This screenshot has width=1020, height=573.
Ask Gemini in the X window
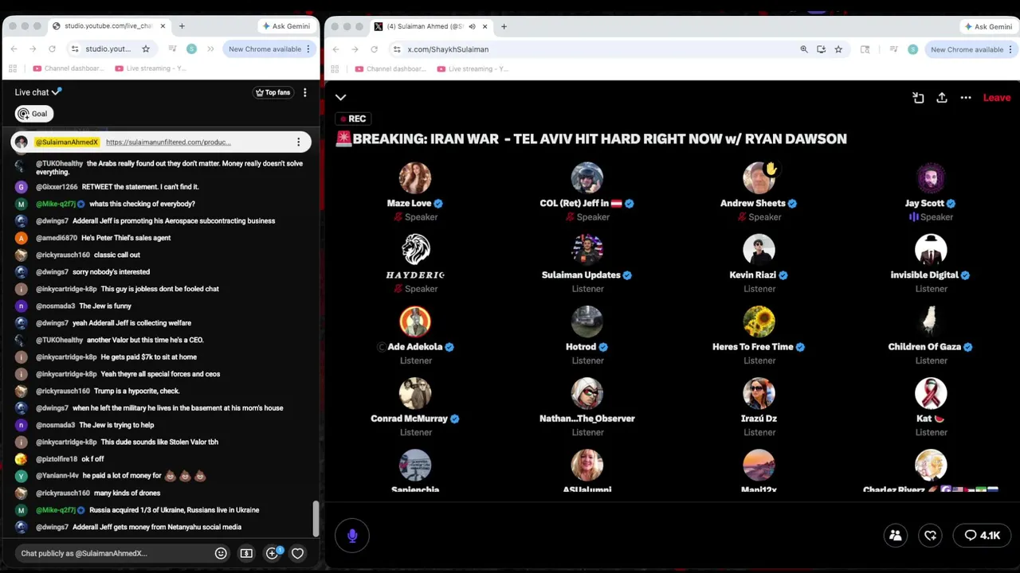[988, 26]
